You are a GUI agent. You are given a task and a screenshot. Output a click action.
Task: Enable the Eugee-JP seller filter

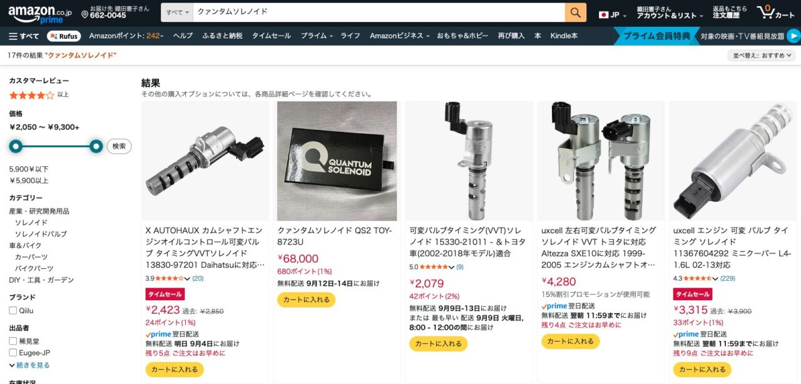pyautogui.click(x=13, y=353)
